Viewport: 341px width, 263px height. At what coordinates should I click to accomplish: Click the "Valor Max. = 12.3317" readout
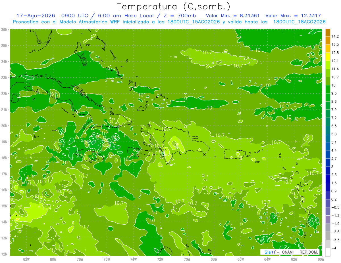(x=293, y=16)
